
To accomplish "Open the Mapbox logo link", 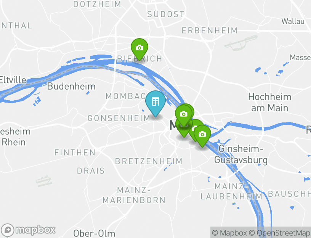I will pos(28,230).
